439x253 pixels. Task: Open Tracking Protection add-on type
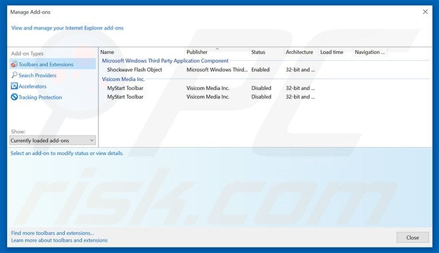(40, 97)
